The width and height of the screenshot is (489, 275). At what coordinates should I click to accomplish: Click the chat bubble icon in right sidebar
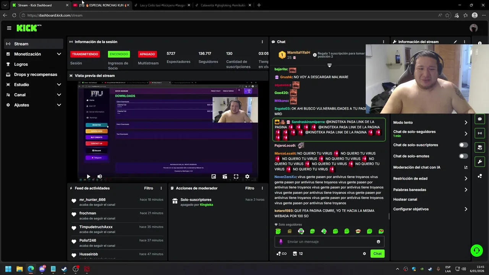[x=480, y=119]
